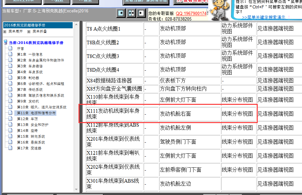Viewport: 302px width, 195px height.
Task: Open 第4章 车身系统 chapter
Action: [30, 72]
